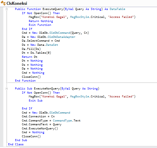The image size is (157, 148).
Task: Click 'Cmd.ExecuteNonQuery()' line
Action: point(40,128)
